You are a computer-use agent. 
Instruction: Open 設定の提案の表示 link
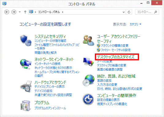tap(108, 100)
